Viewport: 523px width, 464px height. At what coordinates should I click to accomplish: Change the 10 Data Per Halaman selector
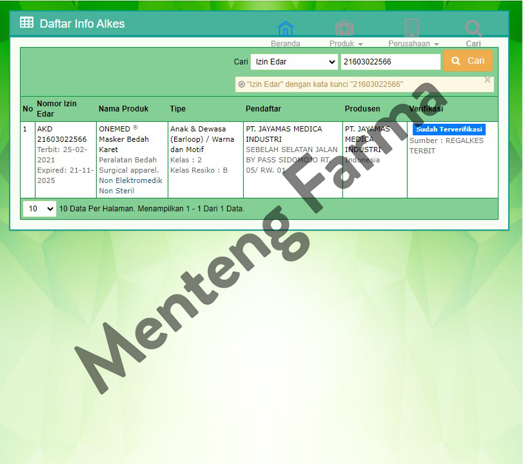tap(39, 208)
